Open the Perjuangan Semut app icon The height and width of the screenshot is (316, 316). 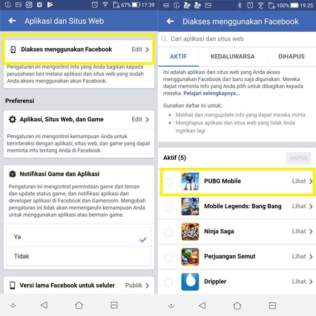(190, 256)
